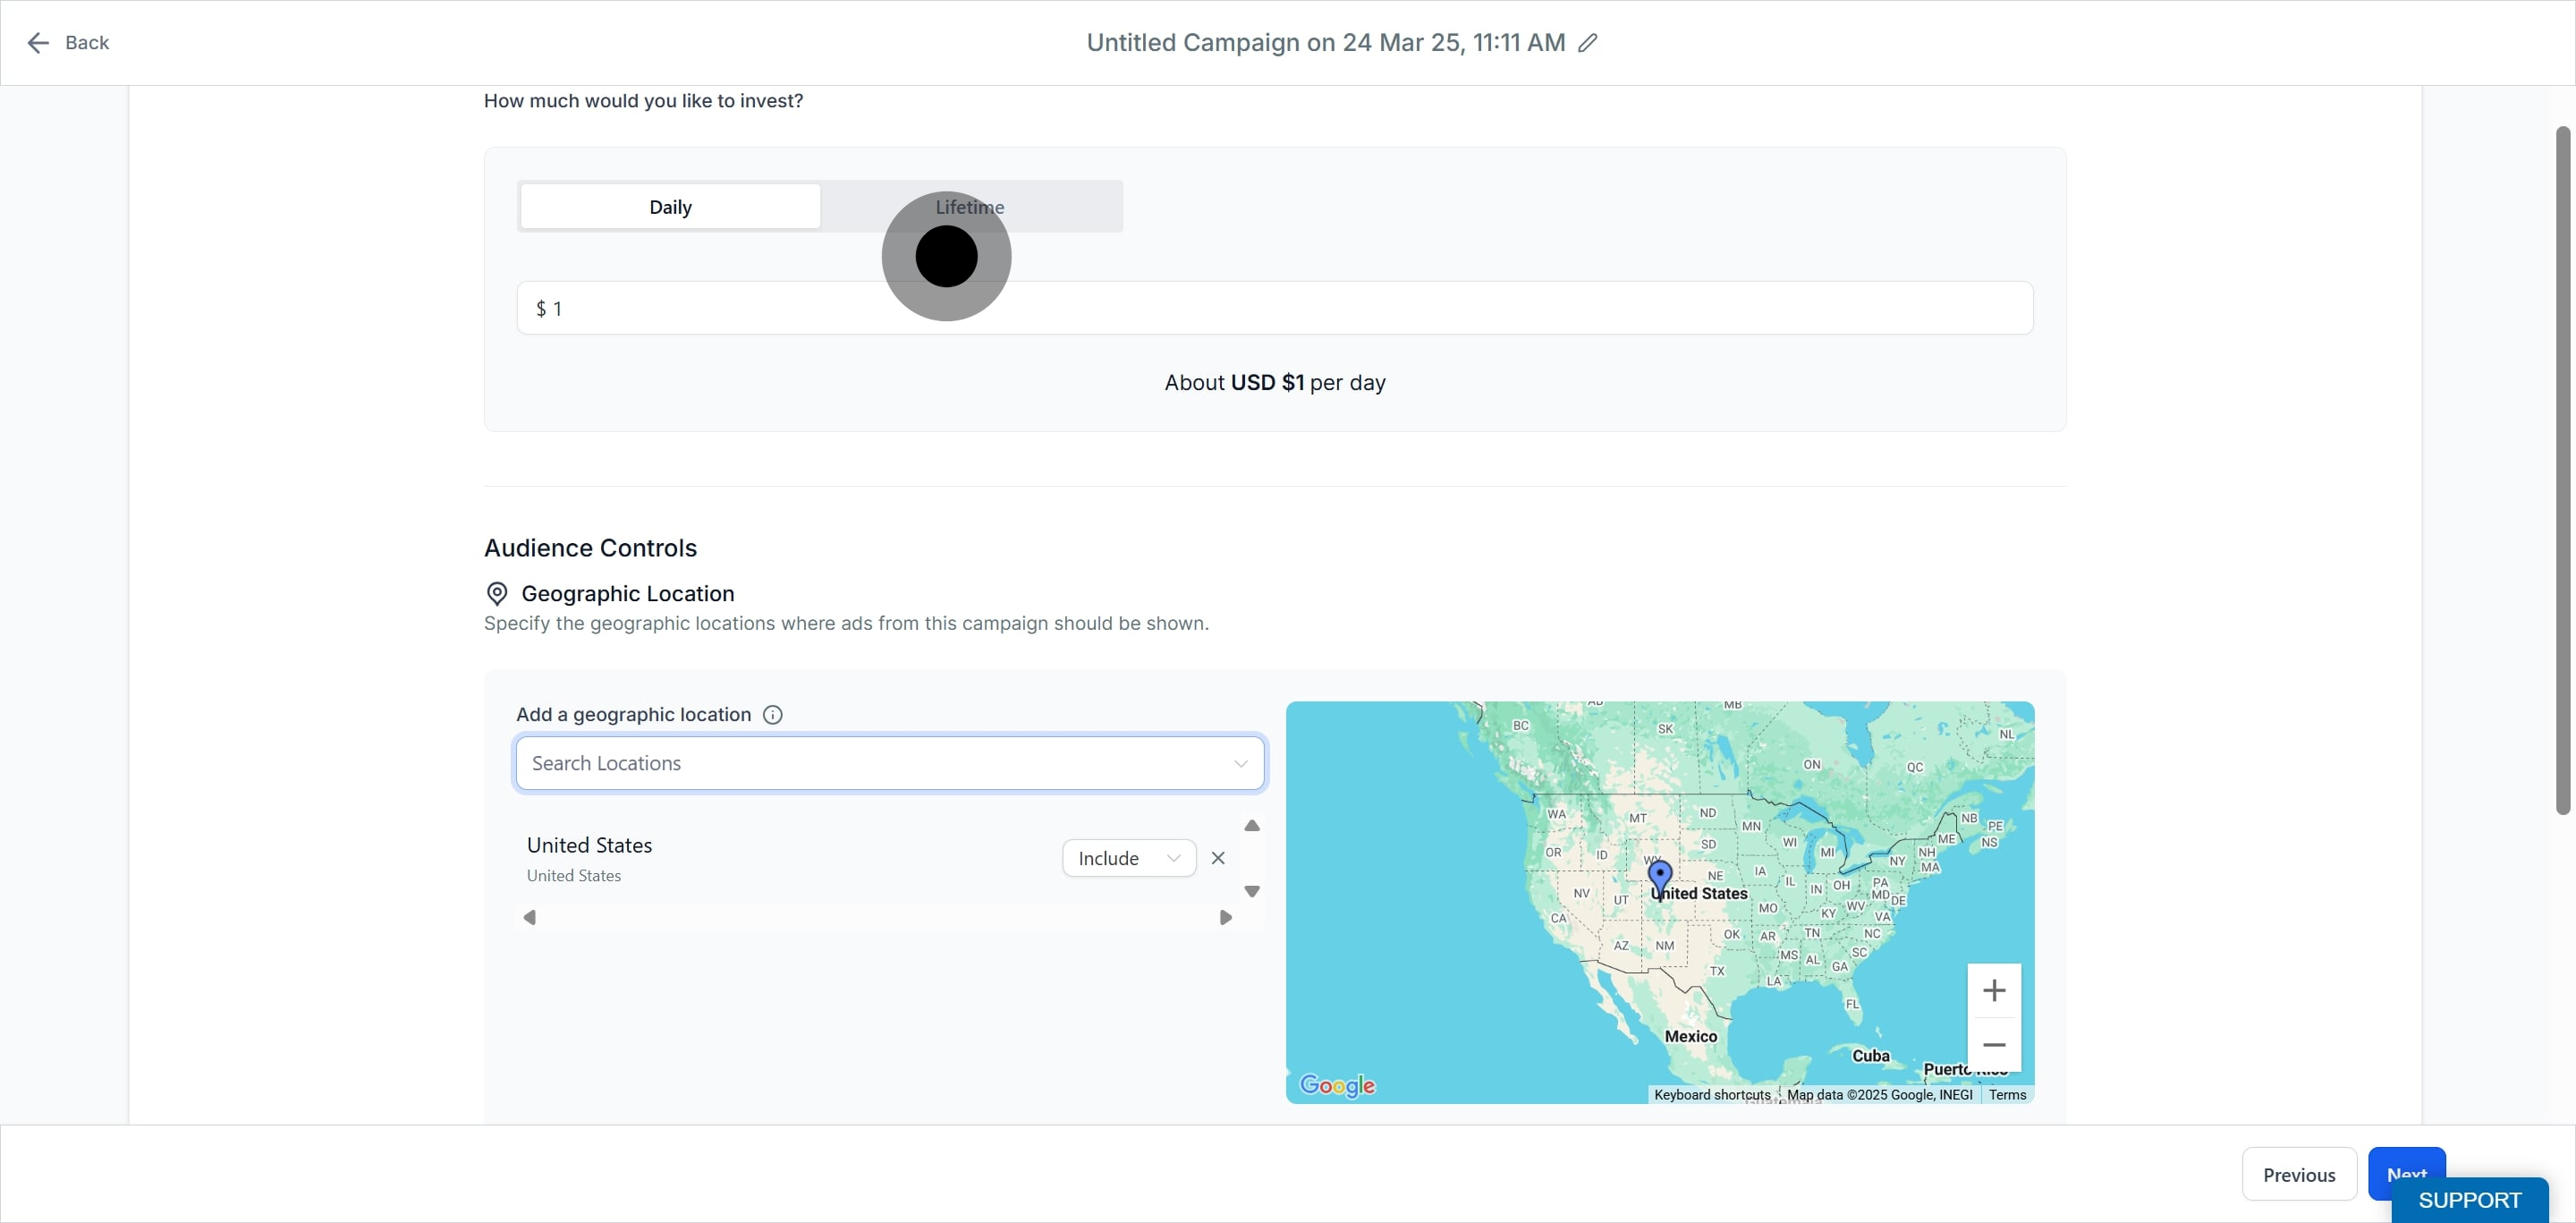Open map Terms link

(x=2007, y=1095)
